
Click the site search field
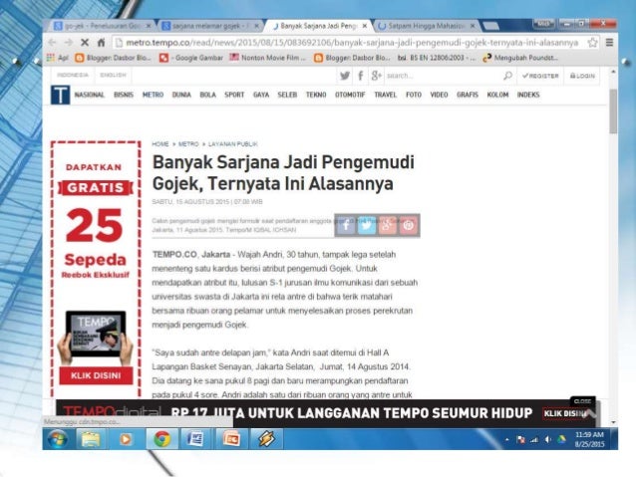coord(444,76)
